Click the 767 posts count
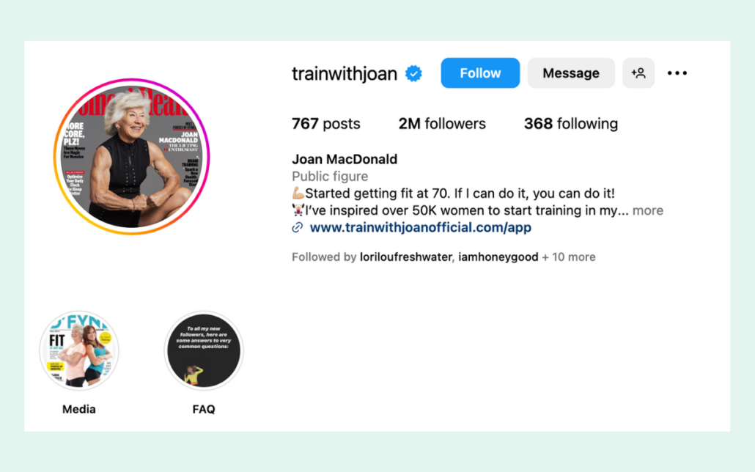Screen dimensions: 755x472 326,124
